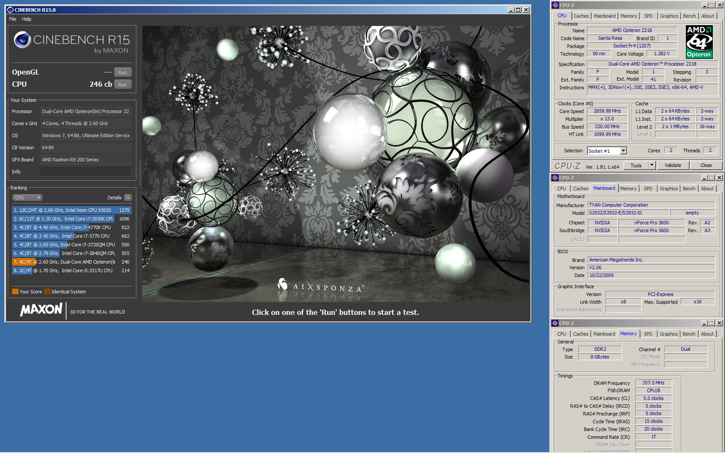The height and width of the screenshot is (453, 725).
Task: Click the rendered AIXSPONZA benchmark image
Action: point(336,164)
